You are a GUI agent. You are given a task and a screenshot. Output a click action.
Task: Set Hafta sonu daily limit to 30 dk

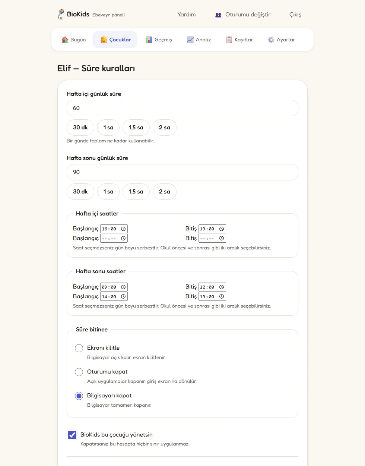click(x=80, y=192)
